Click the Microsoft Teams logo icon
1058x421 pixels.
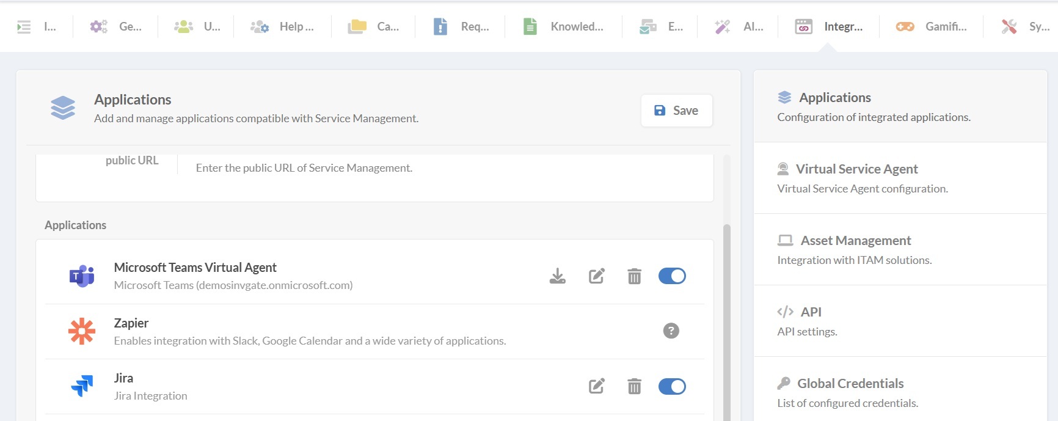[82, 276]
